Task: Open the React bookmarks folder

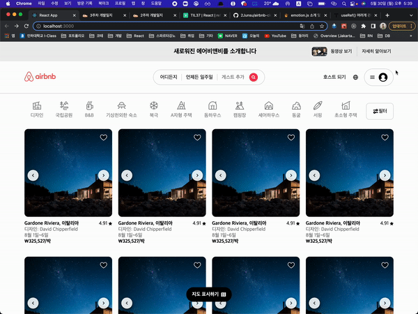Action: [135, 36]
